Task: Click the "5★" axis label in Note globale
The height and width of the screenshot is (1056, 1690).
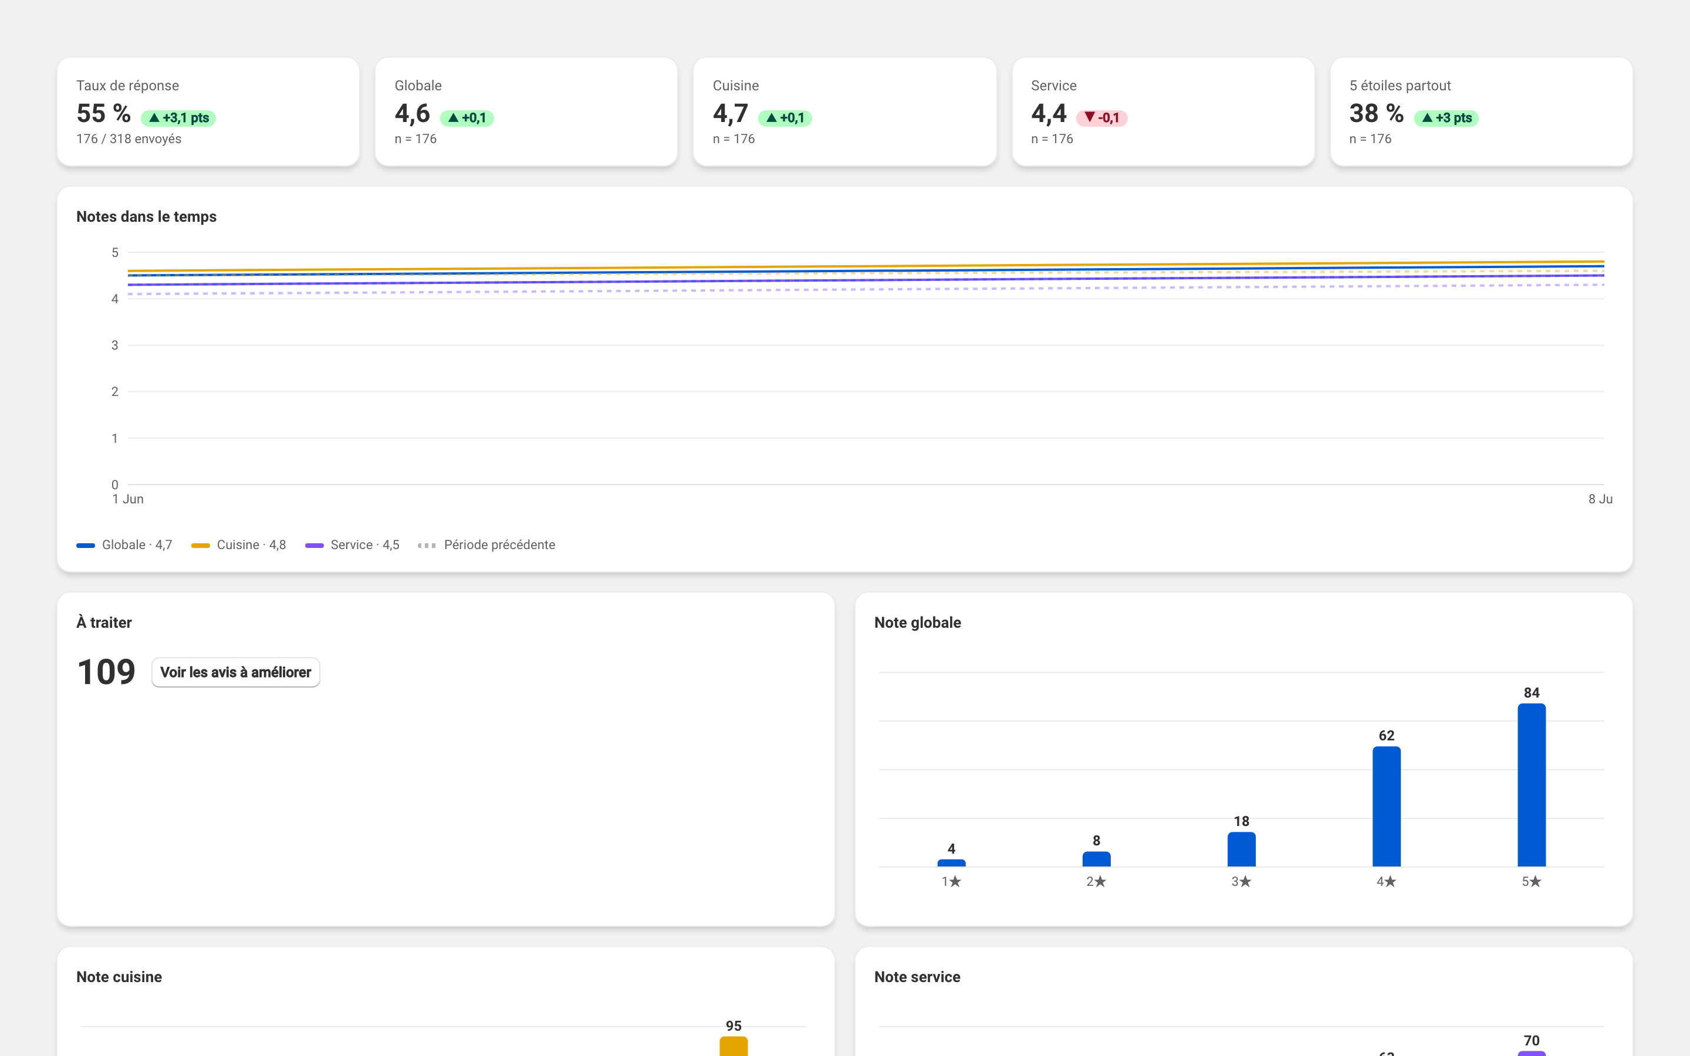Action: (x=1532, y=881)
